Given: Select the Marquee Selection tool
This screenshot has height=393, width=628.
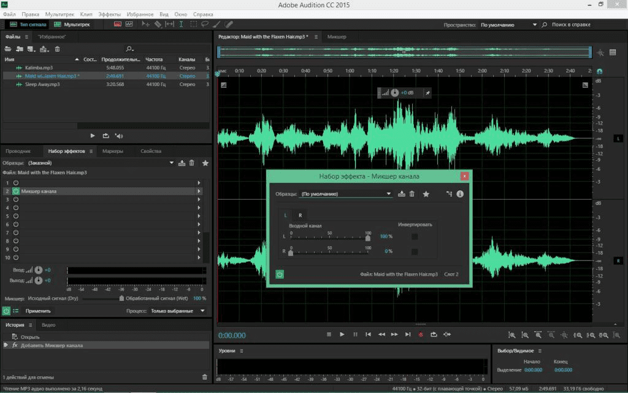Looking at the screenshot, I should (194, 23).
